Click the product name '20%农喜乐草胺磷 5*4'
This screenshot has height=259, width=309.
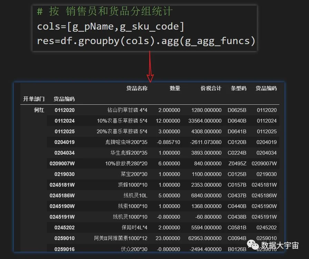coord(122,131)
